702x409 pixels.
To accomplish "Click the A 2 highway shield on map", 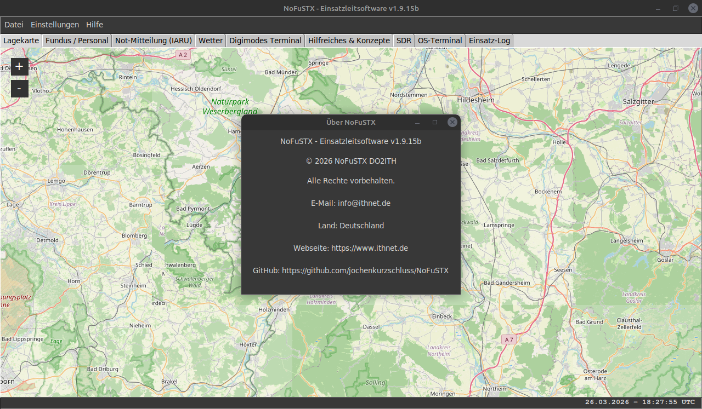I will 183,55.
